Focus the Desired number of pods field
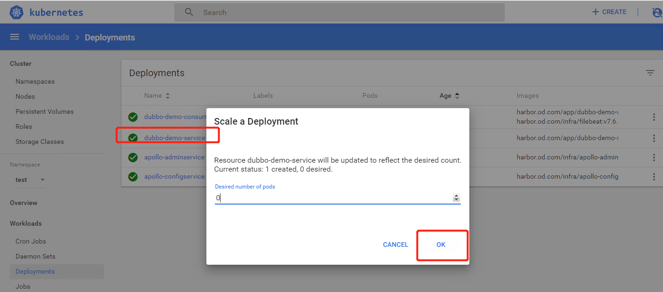Screen dimensions: 663x292 point(330,198)
